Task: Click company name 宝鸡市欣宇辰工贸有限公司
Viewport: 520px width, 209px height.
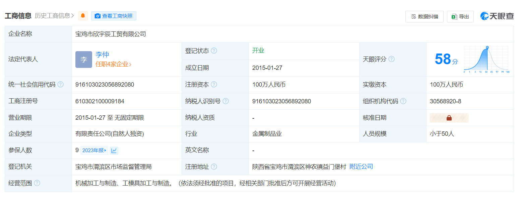Action: click(x=111, y=34)
